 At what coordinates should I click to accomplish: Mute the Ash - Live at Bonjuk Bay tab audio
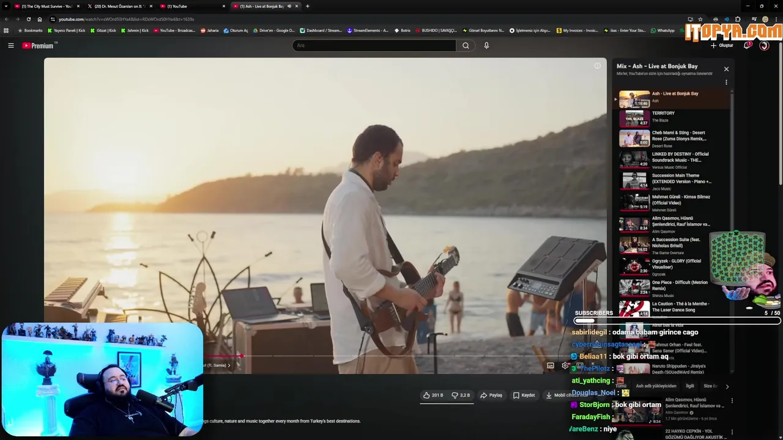click(289, 6)
